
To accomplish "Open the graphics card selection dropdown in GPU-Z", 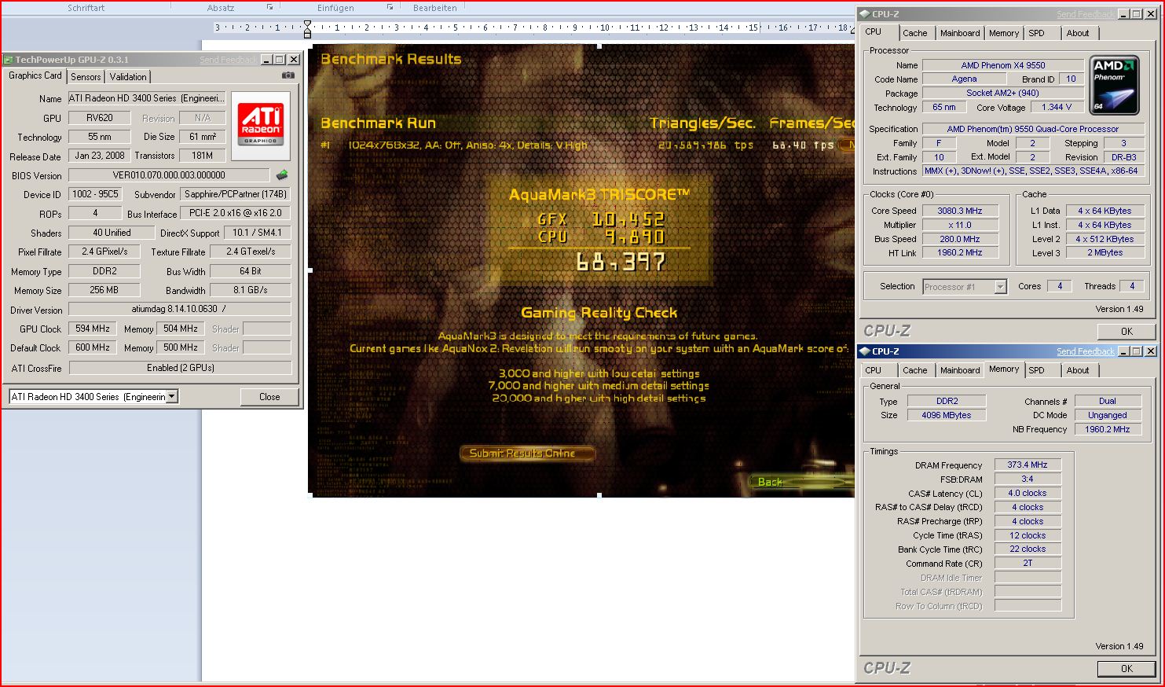I will tap(172, 397).
